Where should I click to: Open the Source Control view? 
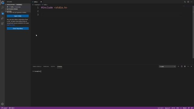tap(2, 13)
